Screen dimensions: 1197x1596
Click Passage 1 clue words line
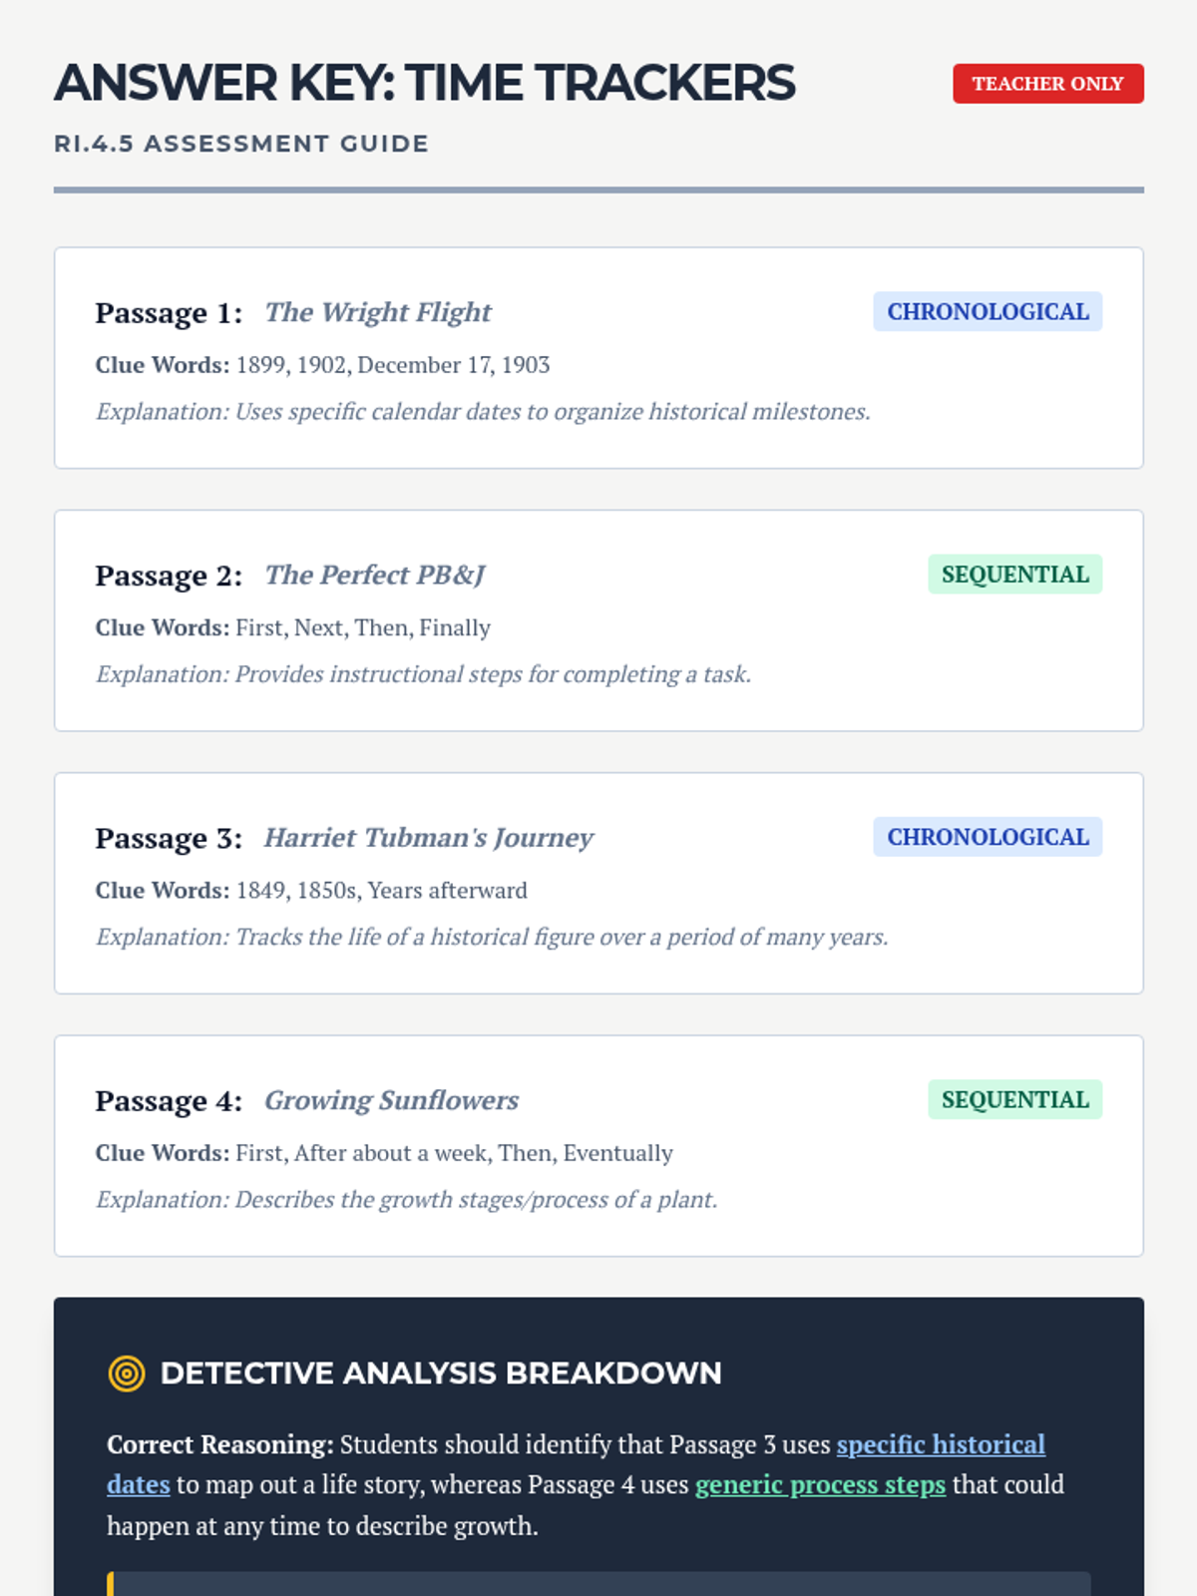(322, 365)
